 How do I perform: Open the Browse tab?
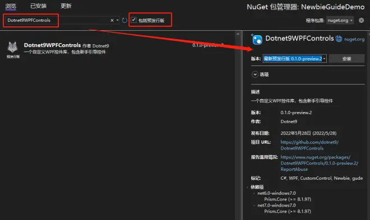point(11,6)
